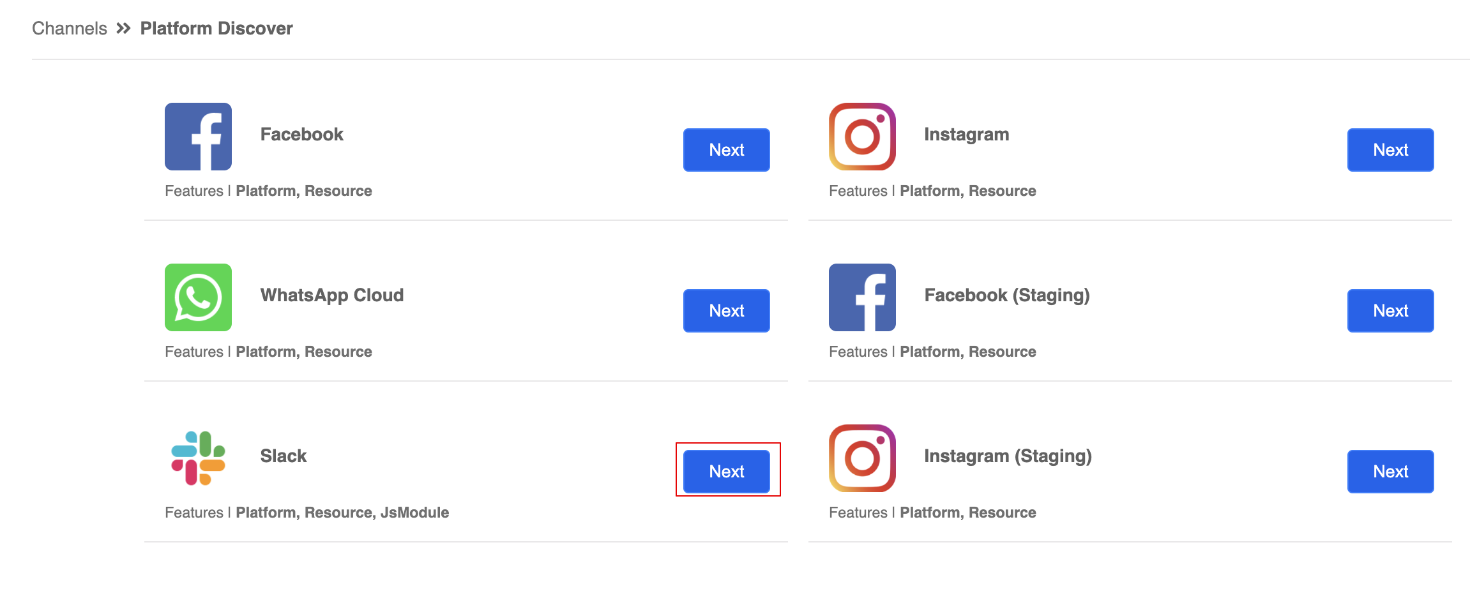Viewport: 1470px width, 591px height.
Task: Click the WhatsApp Cloud logo icon
Action: pyautogui.click(x=198, y=297)
